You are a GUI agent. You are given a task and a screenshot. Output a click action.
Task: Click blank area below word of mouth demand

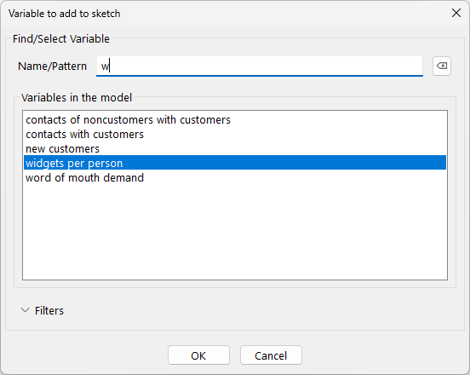click(x=235, y=231)
